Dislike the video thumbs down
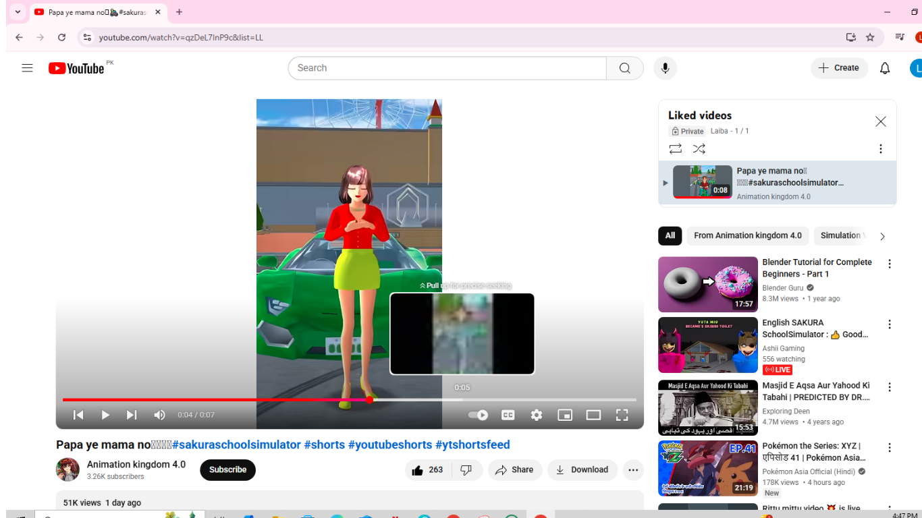This screenshot has width=922, height=518. click(466, 470)
